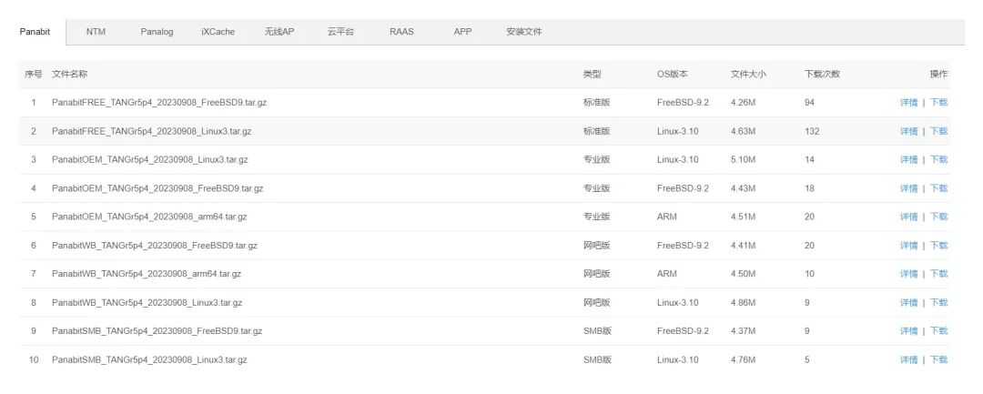Open the iXCache tab
Viewport: 983px width, 394px height.
tap(218, 32)
